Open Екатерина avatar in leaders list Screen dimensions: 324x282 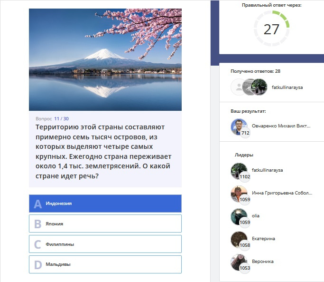(x=239, y=240)
